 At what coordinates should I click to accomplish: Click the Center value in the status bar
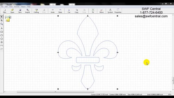[117, 94]
